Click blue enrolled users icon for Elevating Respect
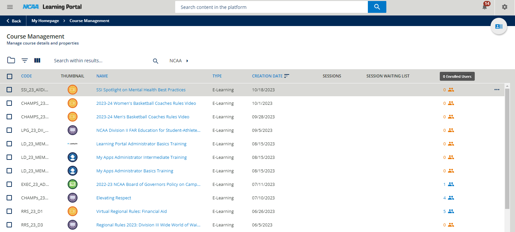Image resolution: width=515 pixels, height=232 pixels. [451, 198]
